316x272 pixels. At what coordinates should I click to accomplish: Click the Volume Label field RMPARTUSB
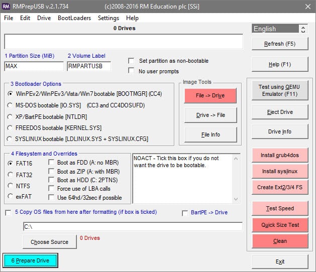point(89,66)
